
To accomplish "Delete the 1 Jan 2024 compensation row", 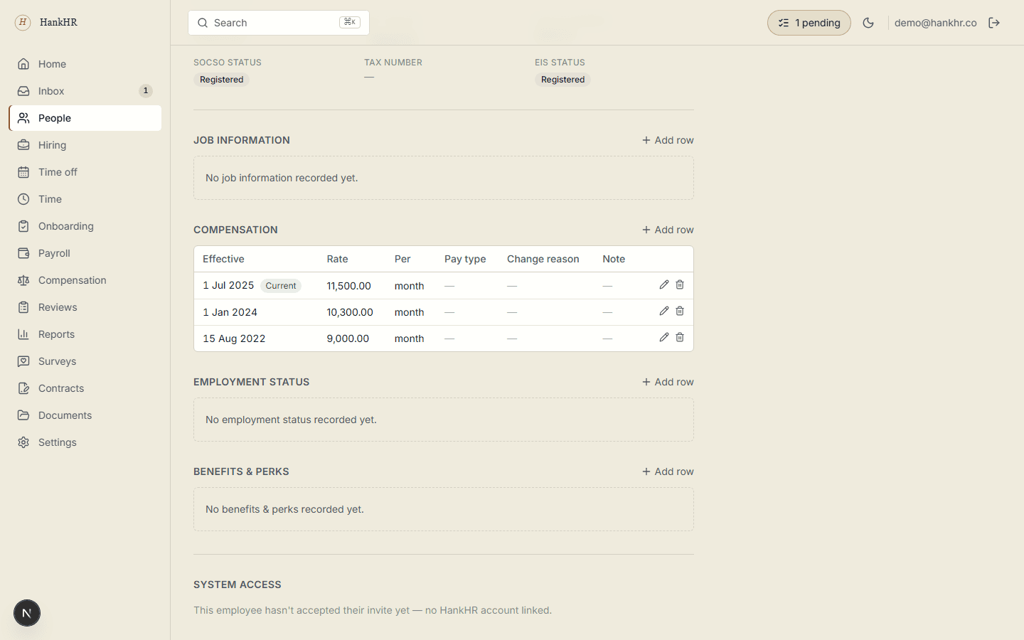I will click(680, 311).
